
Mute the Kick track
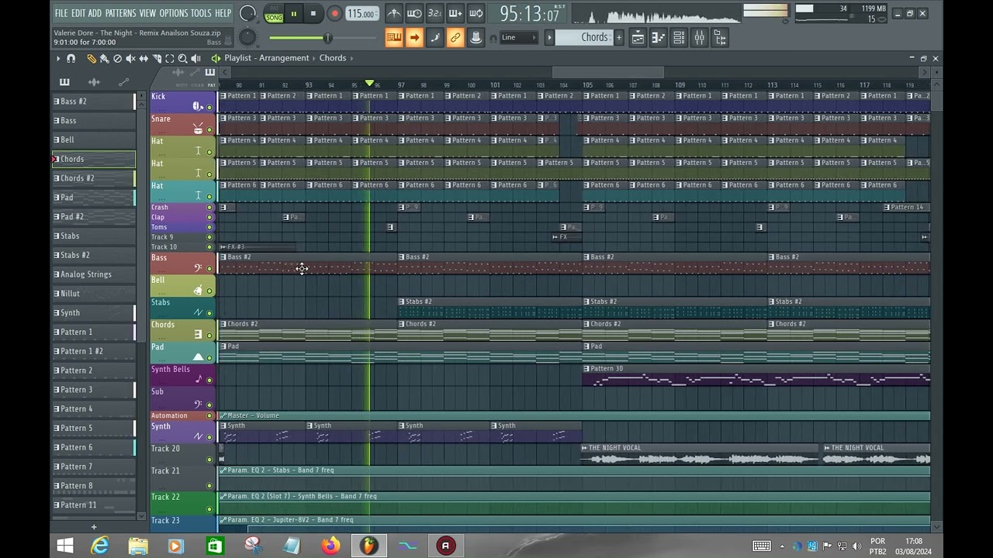(209, 108)
